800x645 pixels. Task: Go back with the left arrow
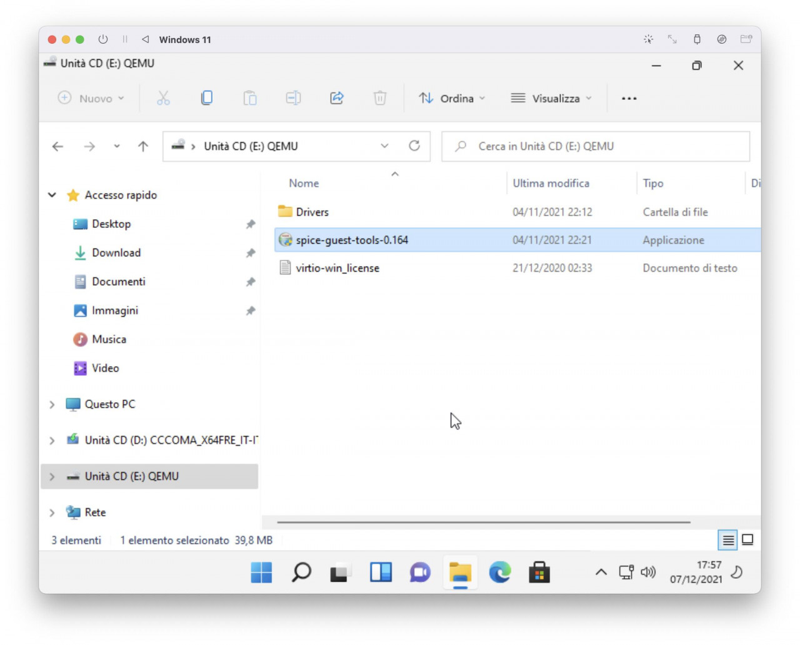(x=58, y=146)
